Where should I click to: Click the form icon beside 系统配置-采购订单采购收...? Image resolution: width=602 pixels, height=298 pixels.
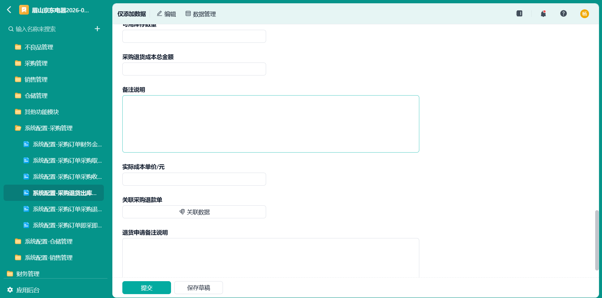pyautogui.click(x=26, y=177)
